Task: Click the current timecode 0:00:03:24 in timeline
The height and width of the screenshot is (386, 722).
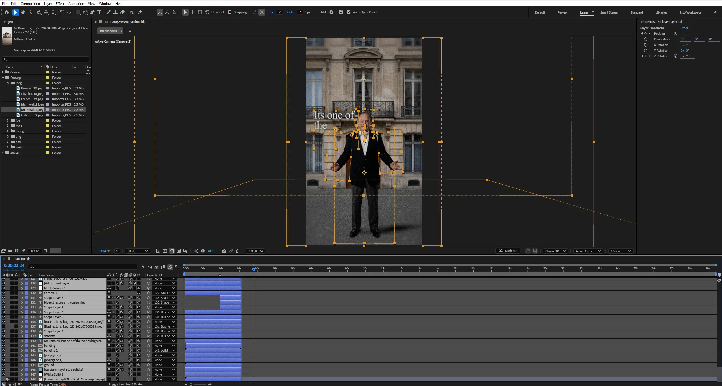Action: 14,266
